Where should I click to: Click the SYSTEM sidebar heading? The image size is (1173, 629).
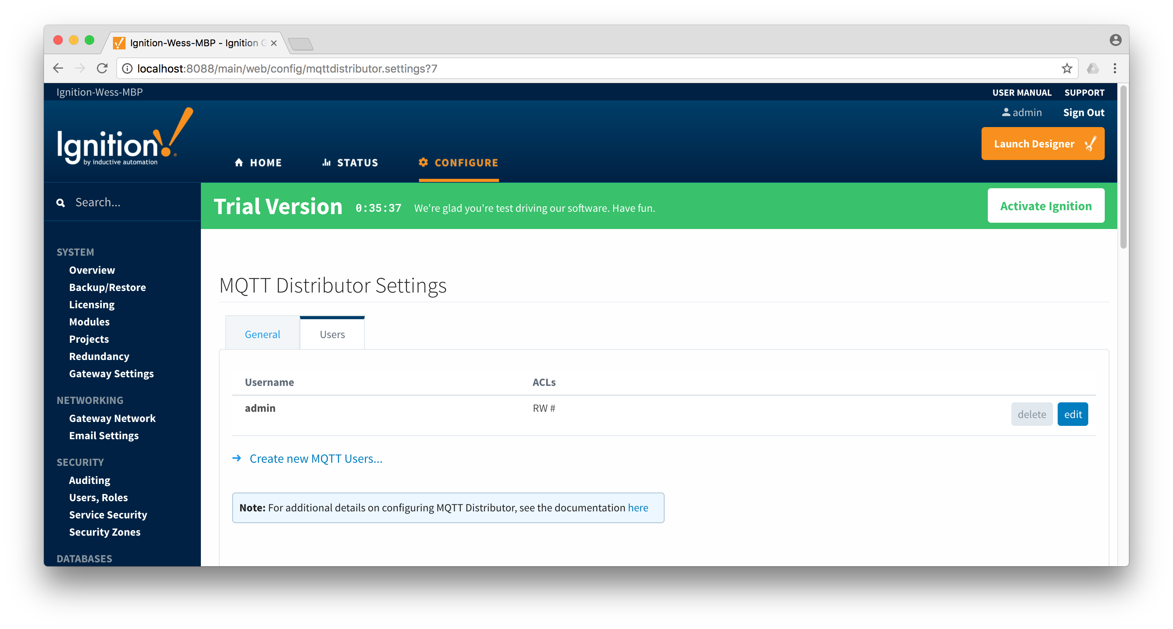75,252
